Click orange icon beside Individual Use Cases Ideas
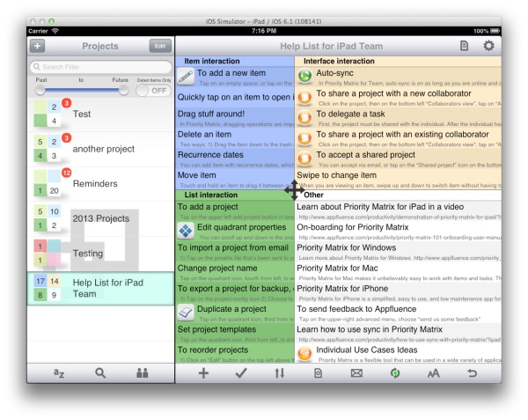528x420 pixels. click(304, 354)
